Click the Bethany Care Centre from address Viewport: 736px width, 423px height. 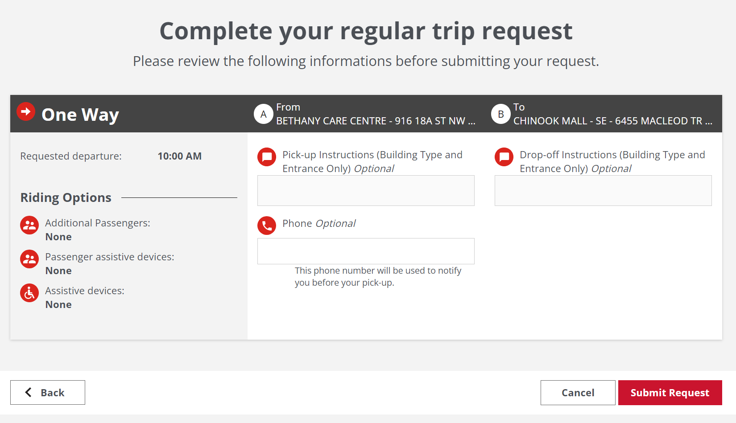376,121
